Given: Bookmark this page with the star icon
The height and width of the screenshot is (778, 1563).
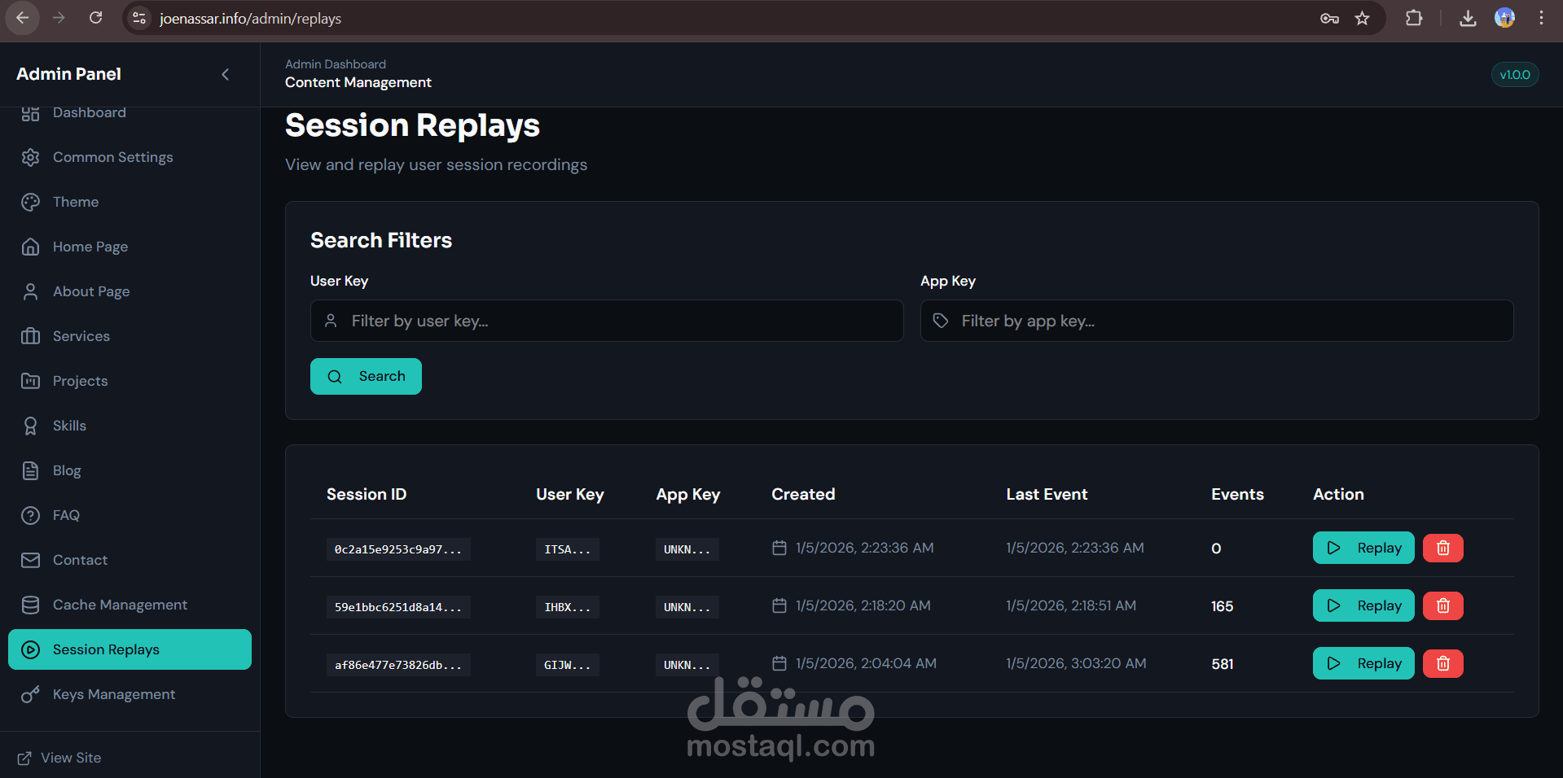Looking at the screenshot, I should (1362, 18).
